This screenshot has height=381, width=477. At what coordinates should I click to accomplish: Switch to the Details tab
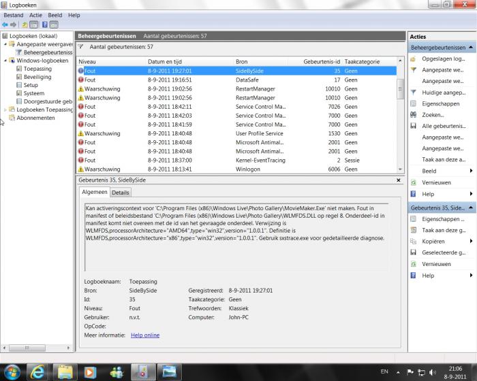coord(121,193)
